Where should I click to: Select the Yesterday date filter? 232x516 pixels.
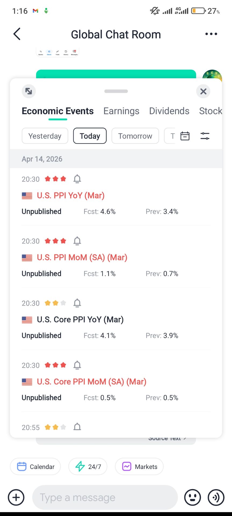point(45,136)
